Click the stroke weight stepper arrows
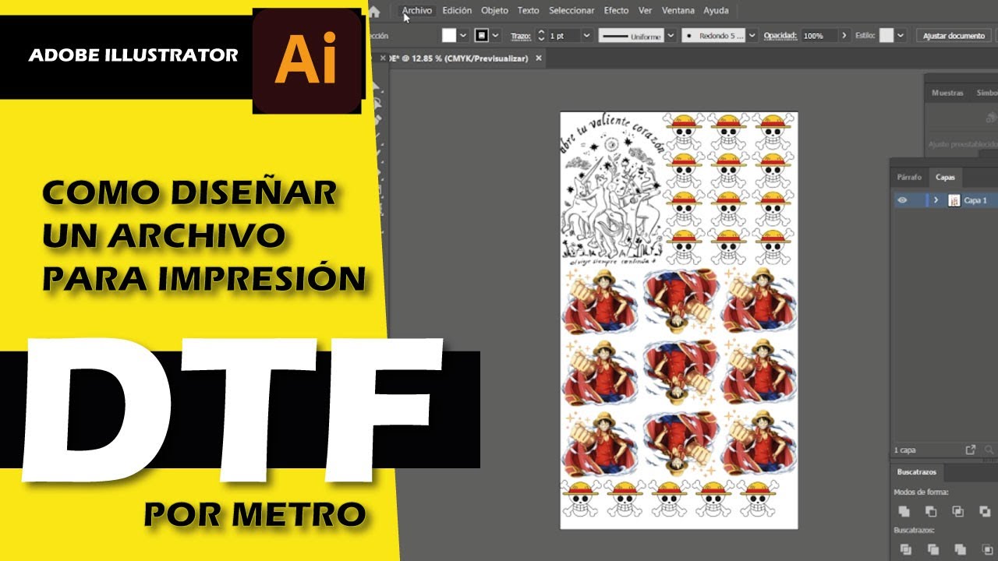 tap(541, 36)
